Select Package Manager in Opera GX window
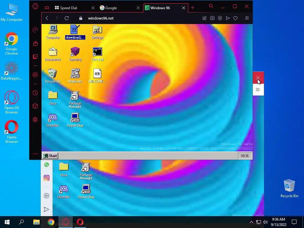The width and height of the screenshot is (304, 228). tap(75, 100)
